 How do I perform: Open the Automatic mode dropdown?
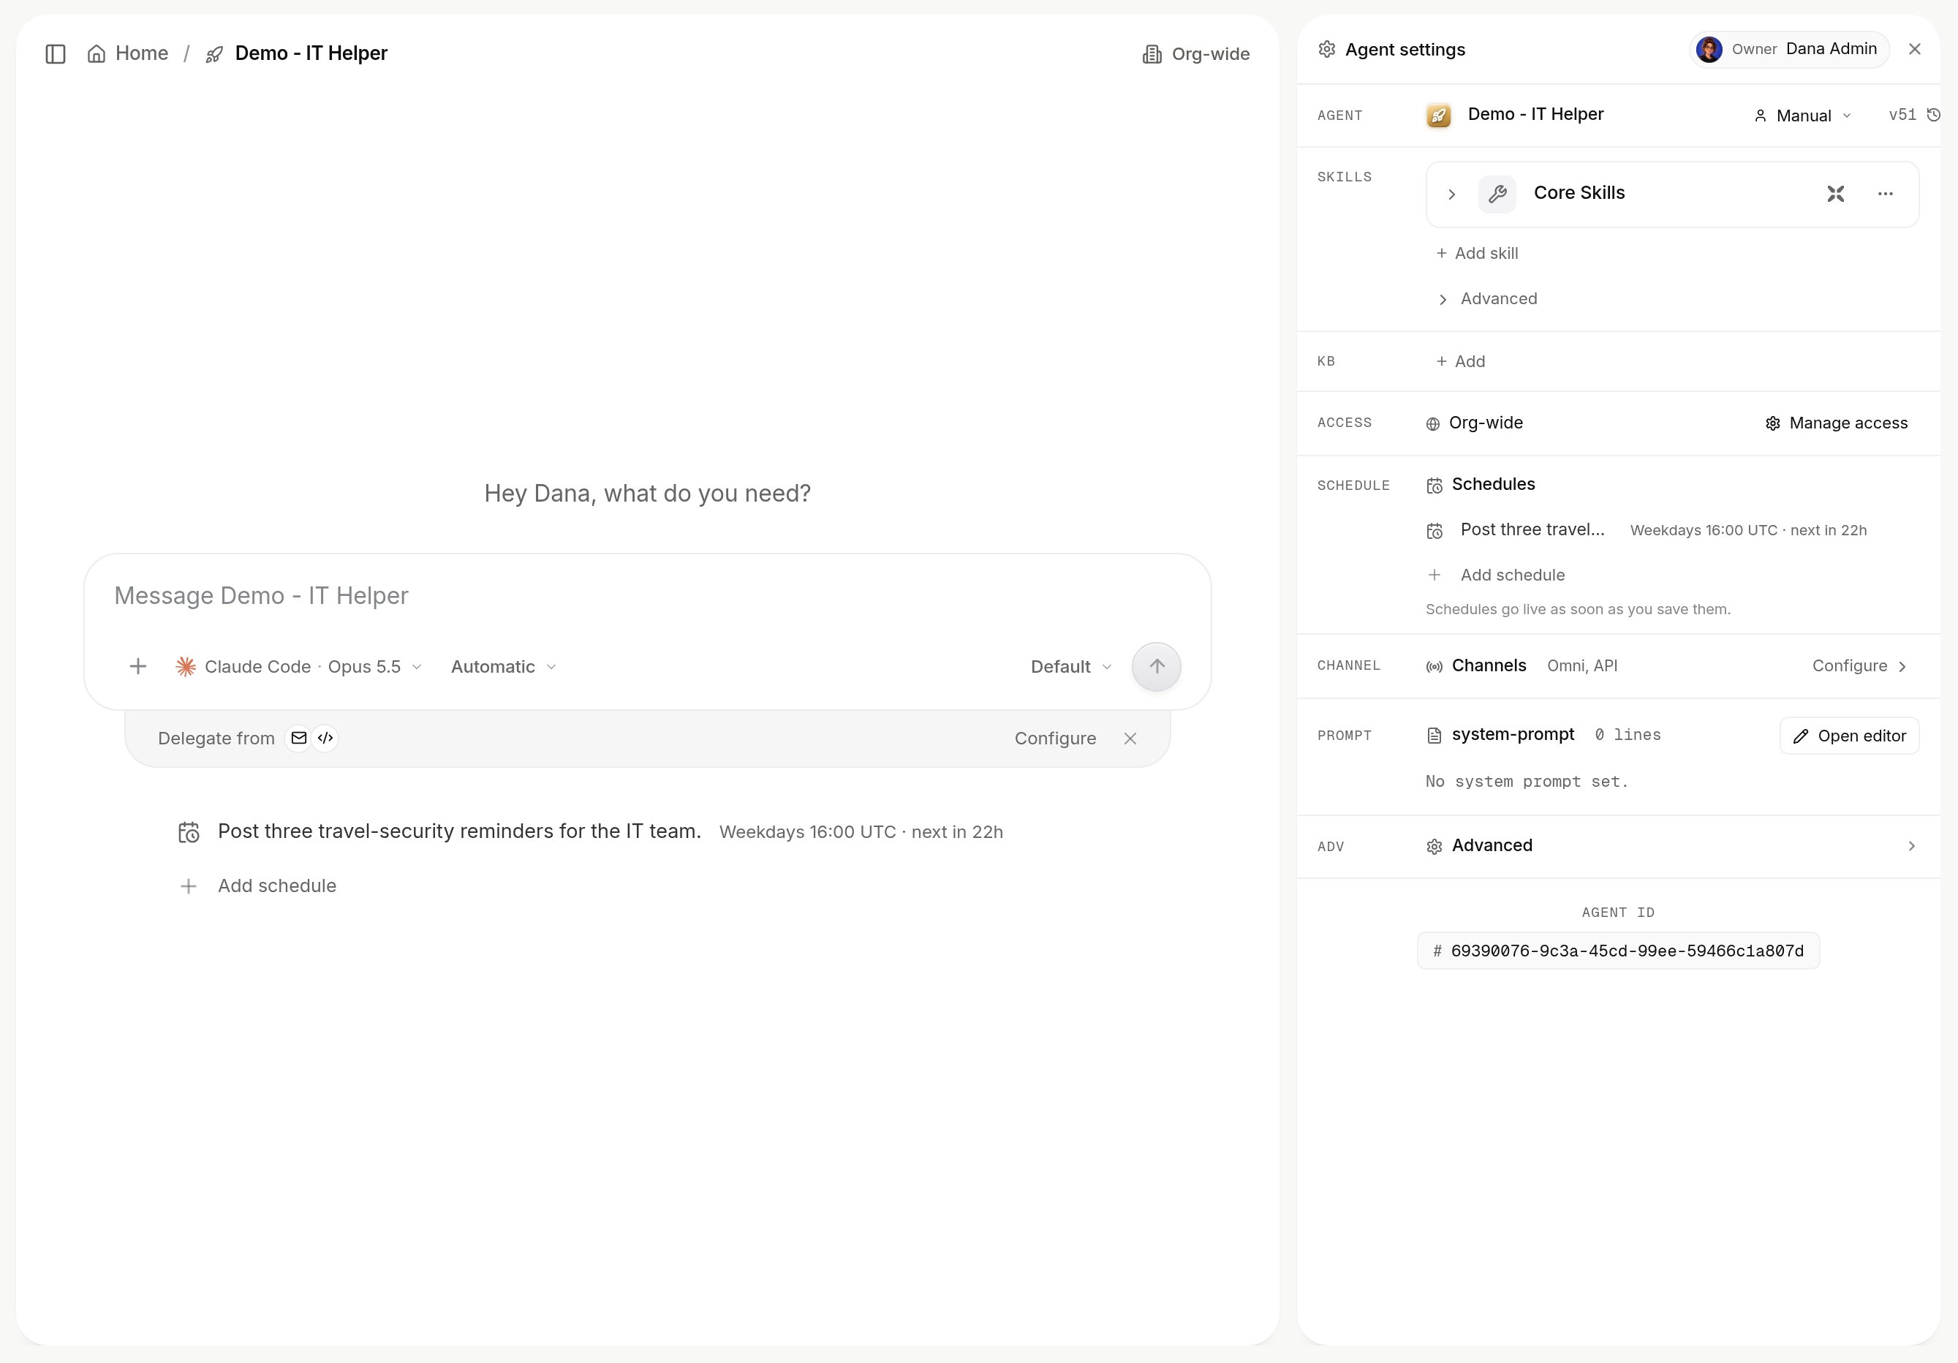click(x=503, y=666)
